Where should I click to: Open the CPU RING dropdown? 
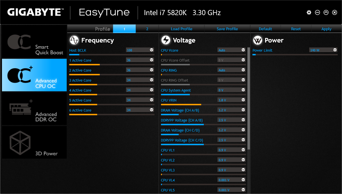(231, 70)
